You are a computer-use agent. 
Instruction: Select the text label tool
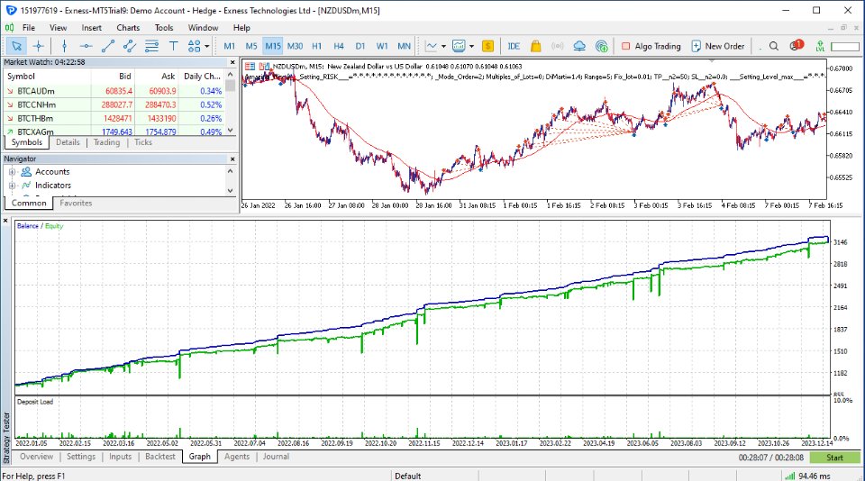[173, 46]
